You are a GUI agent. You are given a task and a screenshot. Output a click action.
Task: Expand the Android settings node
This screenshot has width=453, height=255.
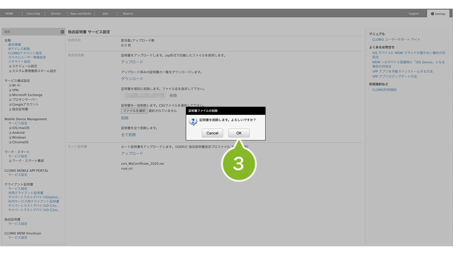[10, 133]
